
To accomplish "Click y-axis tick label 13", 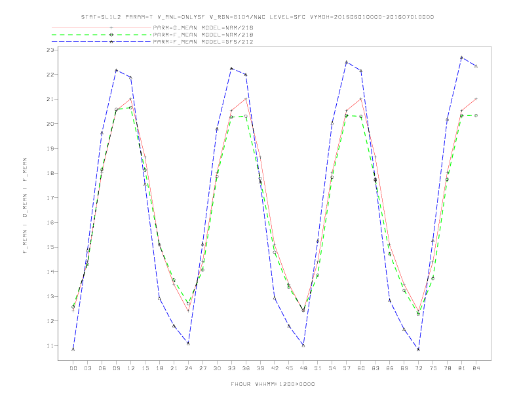I will pos(50,296).
